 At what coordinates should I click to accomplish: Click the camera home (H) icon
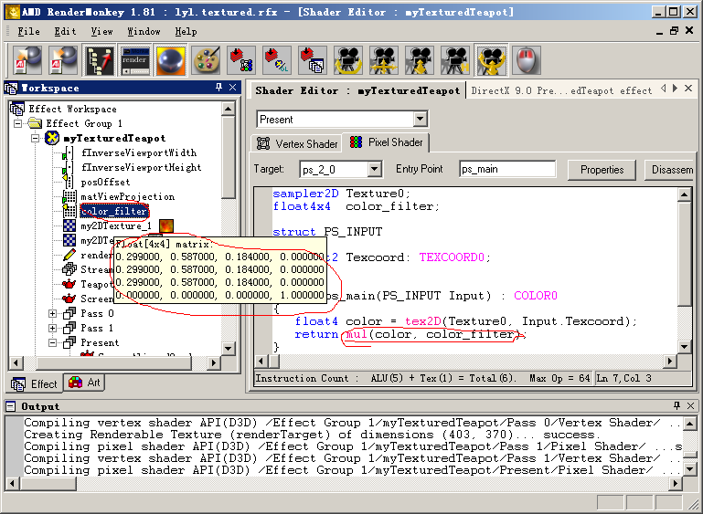455,60
